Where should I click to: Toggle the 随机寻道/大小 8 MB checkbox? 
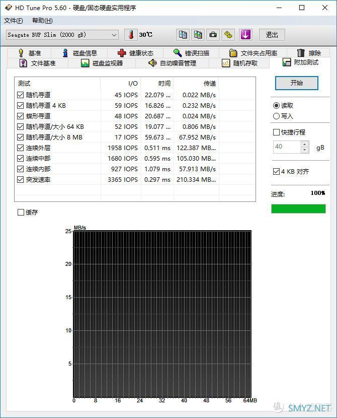tap(20, 137)
